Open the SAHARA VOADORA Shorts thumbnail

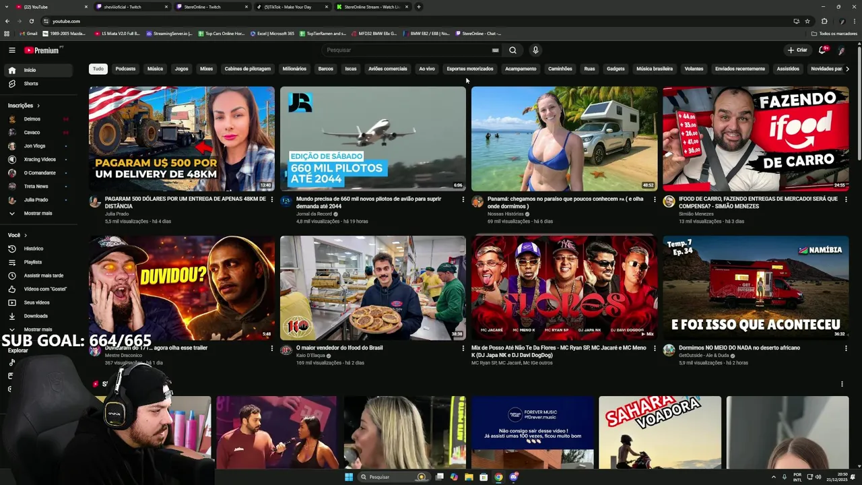point(660,432)
